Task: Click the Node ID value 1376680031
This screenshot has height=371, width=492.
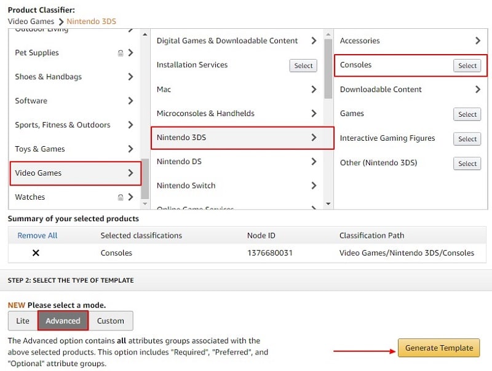Action: click(270, 253)
